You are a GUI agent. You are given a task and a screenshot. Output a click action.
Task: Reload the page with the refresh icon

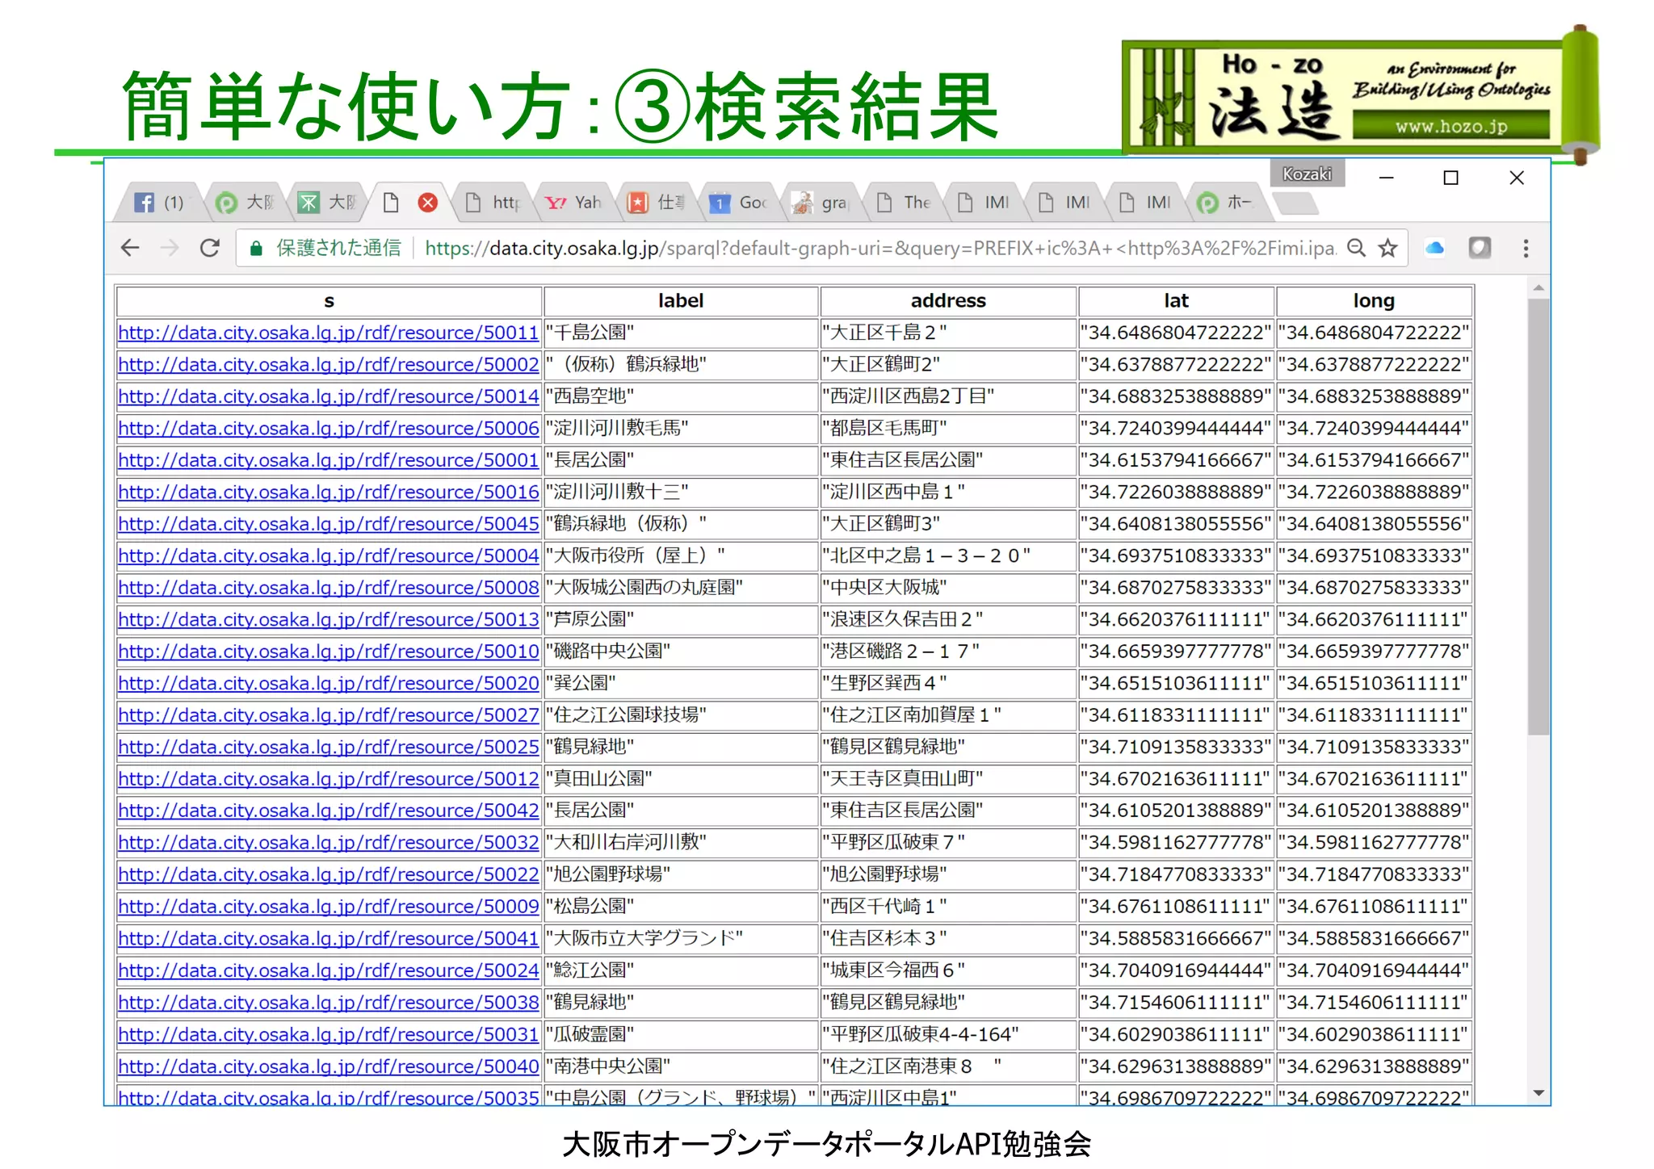[210, 248]
